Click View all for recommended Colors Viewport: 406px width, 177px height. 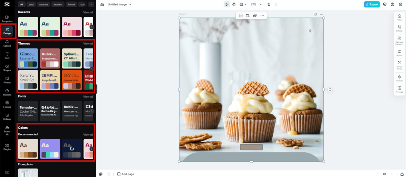click(88, 135)
